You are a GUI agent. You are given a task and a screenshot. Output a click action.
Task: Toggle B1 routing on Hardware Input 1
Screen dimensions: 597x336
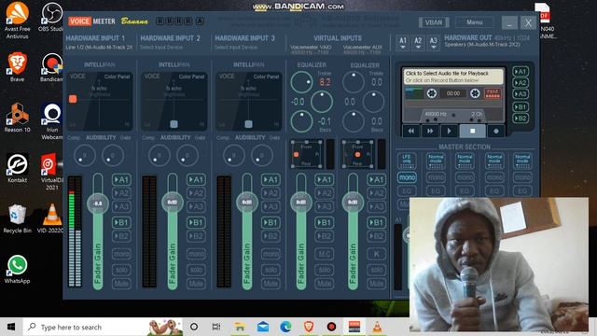click(121, 222)
